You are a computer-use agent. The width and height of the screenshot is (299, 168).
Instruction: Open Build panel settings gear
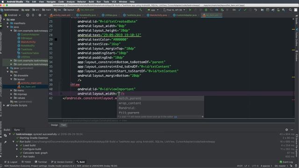coord(286,130)
